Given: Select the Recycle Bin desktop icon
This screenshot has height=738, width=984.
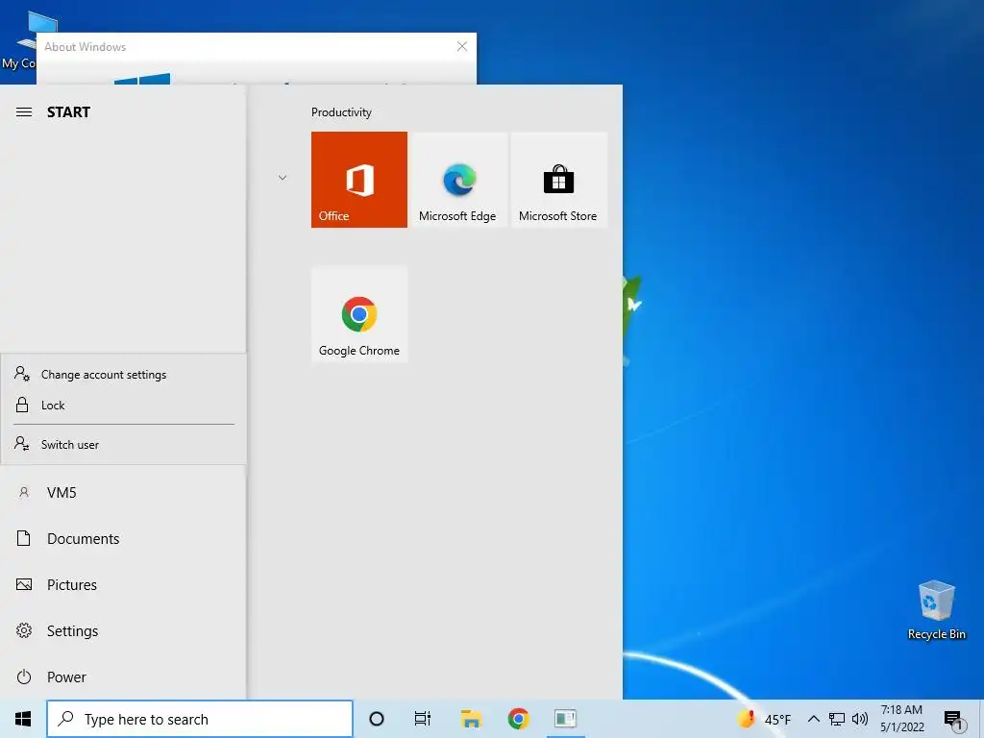Looking at the screenshot, I should pos(936,610).
